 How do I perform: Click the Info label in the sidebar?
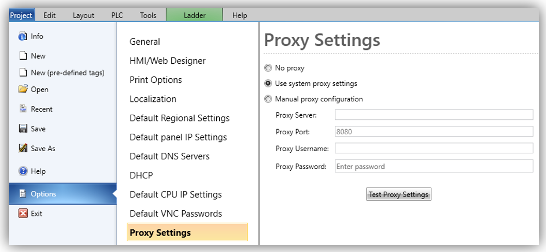37,37
